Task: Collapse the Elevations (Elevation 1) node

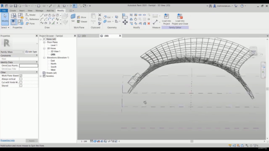Action: coord(44,58)
